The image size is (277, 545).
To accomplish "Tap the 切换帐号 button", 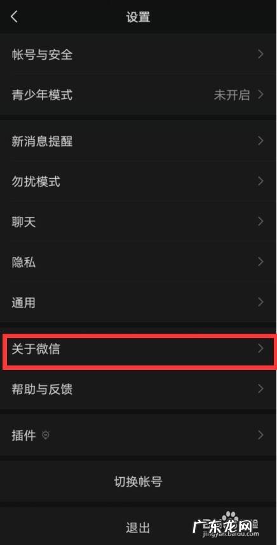I will click(138, 482).
